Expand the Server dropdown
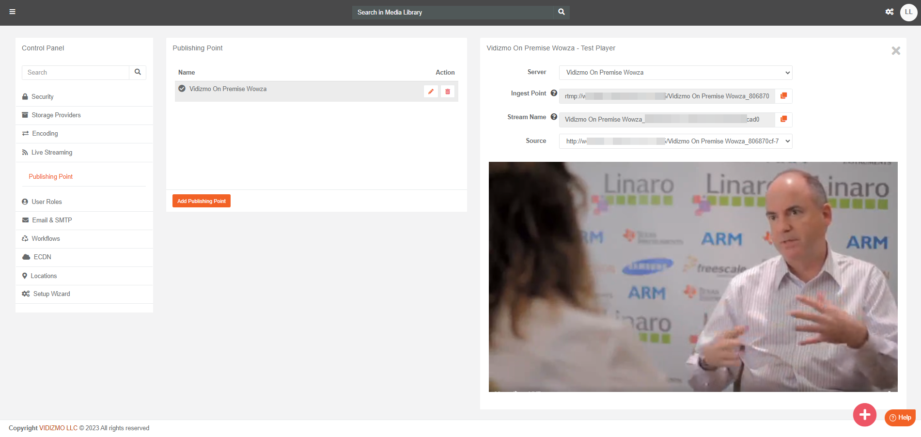This screenshot has height=437, width=921. click(675, 73)
